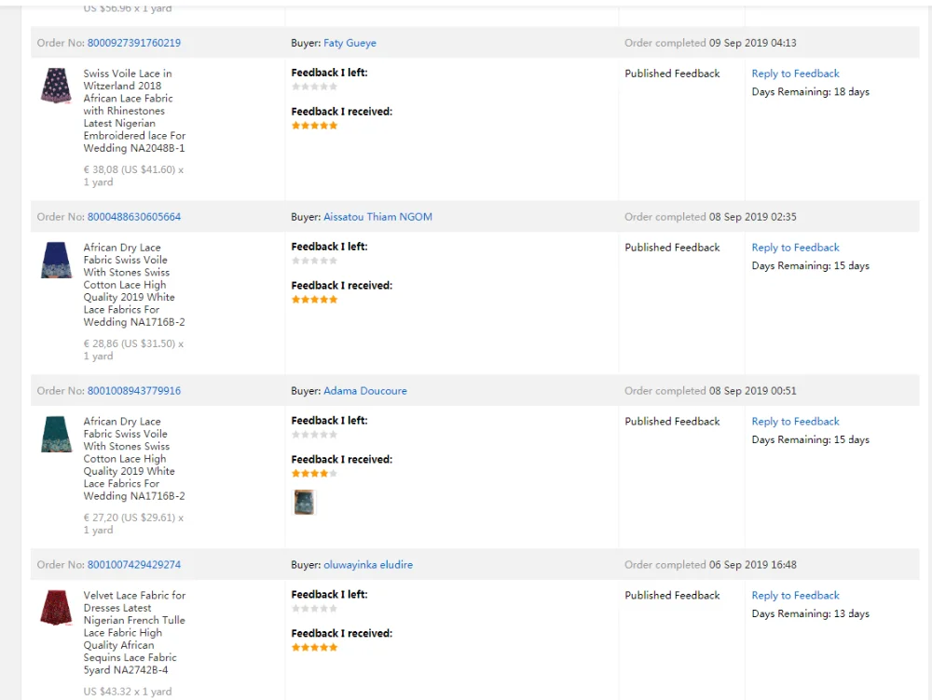Open buyer Adama Doucoure's profile
Viewport: 932px width, 700px height.
[x=365, y=391]
